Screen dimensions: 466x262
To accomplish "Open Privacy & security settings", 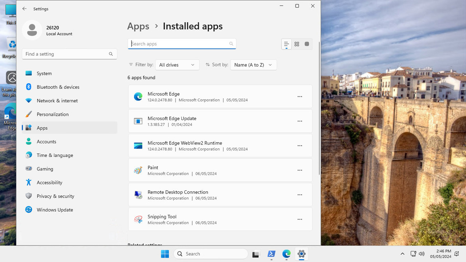I will 70,196.
